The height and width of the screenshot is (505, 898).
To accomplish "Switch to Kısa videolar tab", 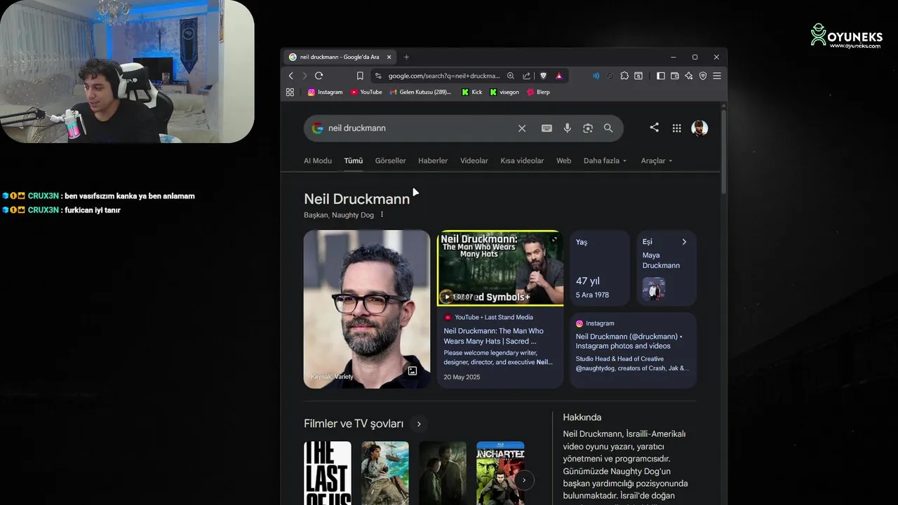I will coord(522,161).
